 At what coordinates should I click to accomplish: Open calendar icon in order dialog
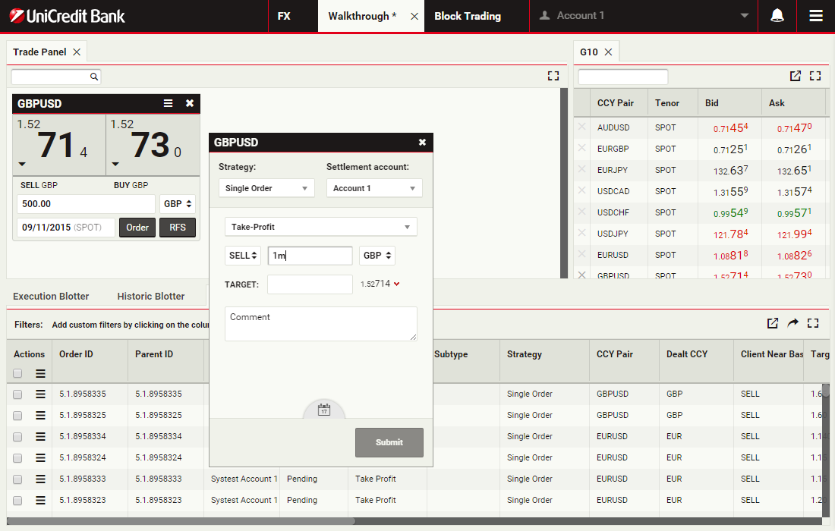[324, 410]
